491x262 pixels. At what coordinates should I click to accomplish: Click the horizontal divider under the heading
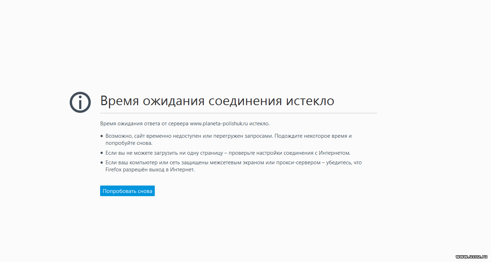(238, 113)
